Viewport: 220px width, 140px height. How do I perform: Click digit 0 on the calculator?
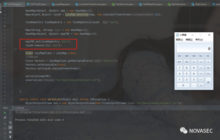(183, 85)
